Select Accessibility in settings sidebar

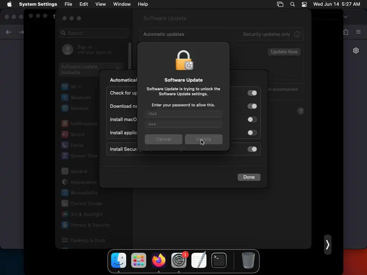pos(79,193)
